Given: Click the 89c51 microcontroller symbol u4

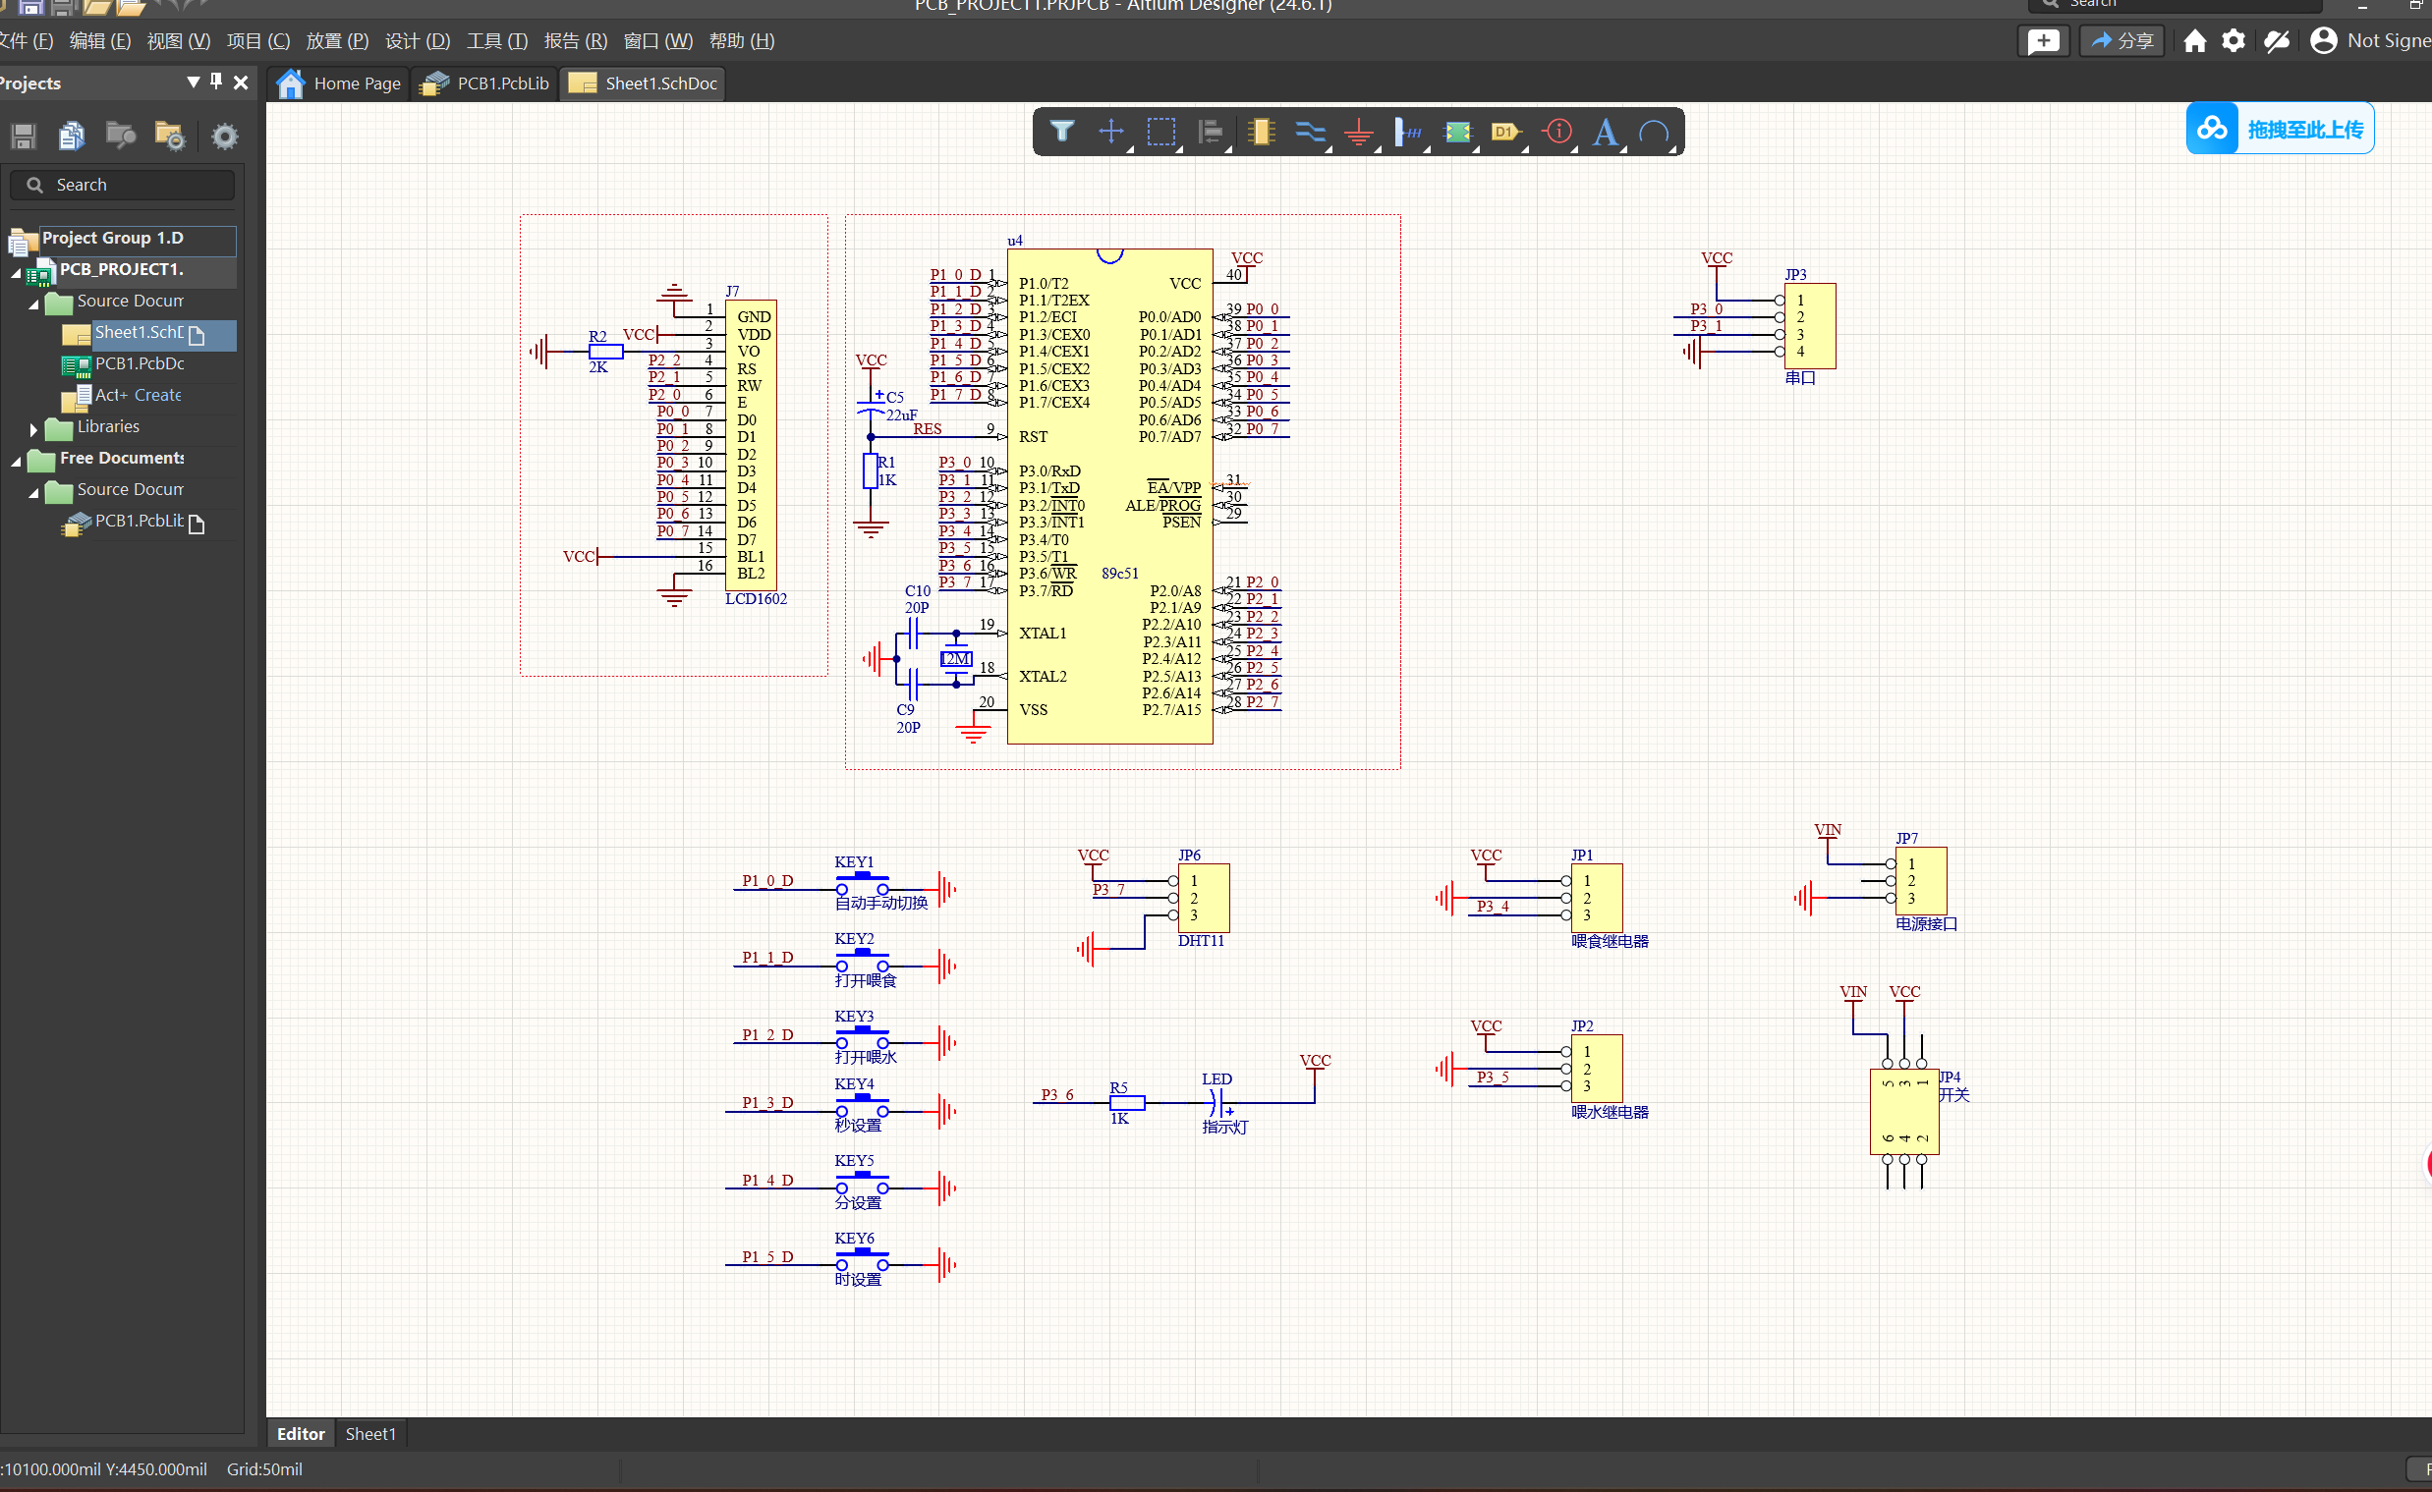Looking at the screenshot, I should pyautogui.click(x=1109, y=496).
